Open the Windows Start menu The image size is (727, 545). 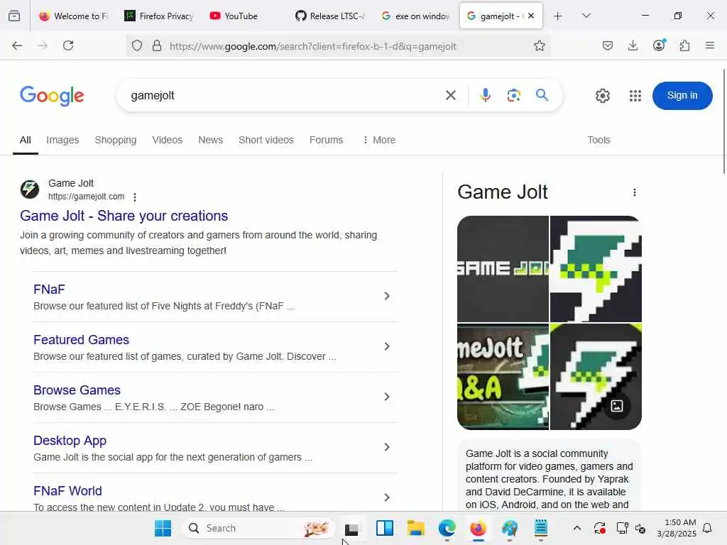[x=163, y=528]
